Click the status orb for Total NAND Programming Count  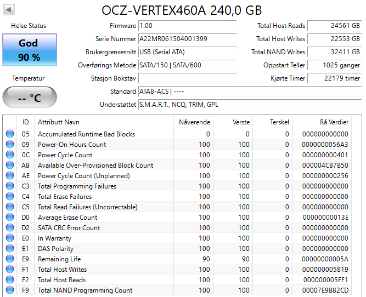click(x=10, y=290)
